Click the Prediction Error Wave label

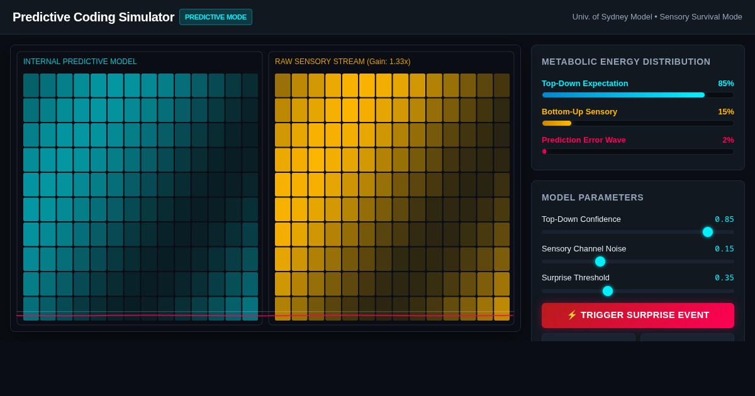(x=584, y=140)
